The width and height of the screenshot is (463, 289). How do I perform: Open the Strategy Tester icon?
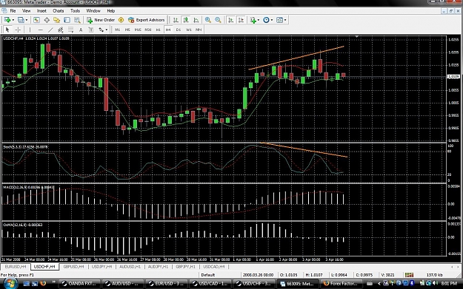(x=77, y=20)
